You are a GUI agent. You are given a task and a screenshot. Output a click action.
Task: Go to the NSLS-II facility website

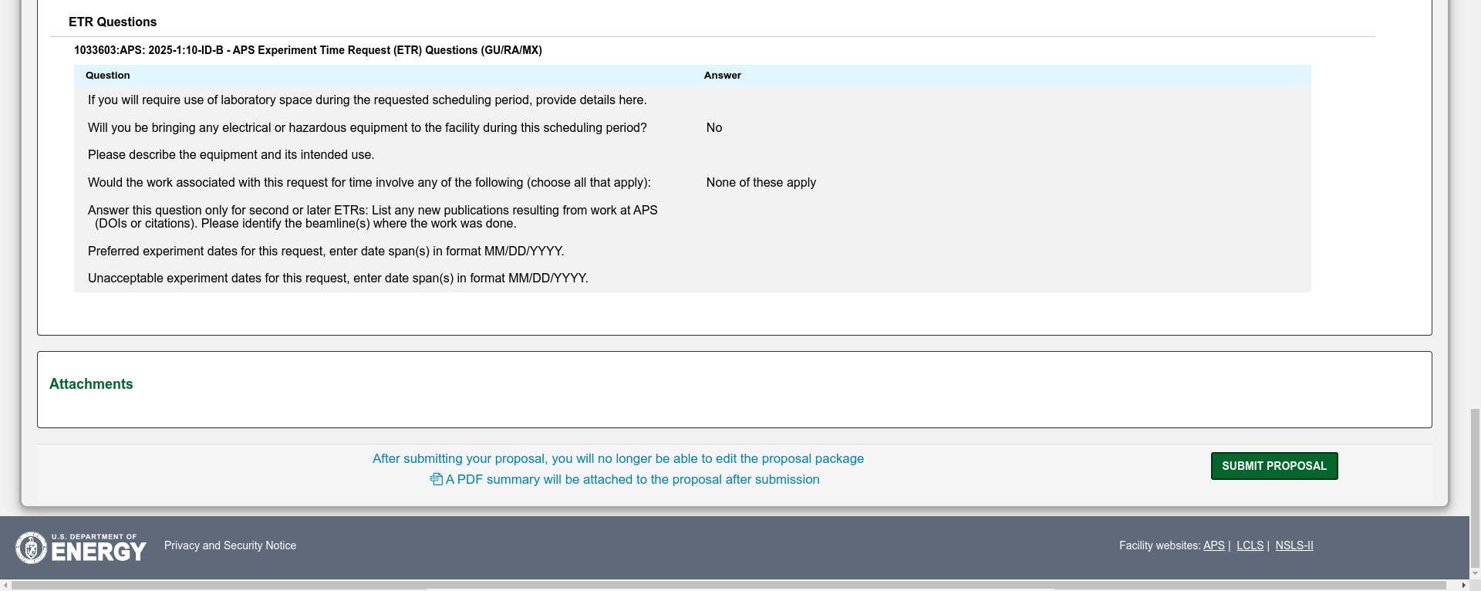pyautogui.click(x=1294, y=545)
